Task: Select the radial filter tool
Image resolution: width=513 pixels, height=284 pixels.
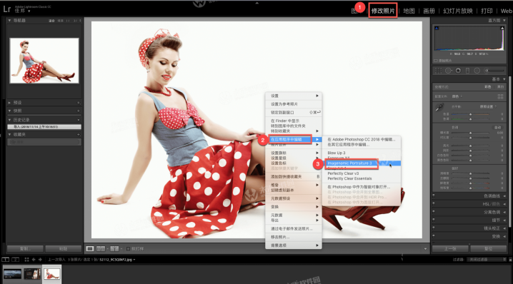Action: tap(477, 71)
